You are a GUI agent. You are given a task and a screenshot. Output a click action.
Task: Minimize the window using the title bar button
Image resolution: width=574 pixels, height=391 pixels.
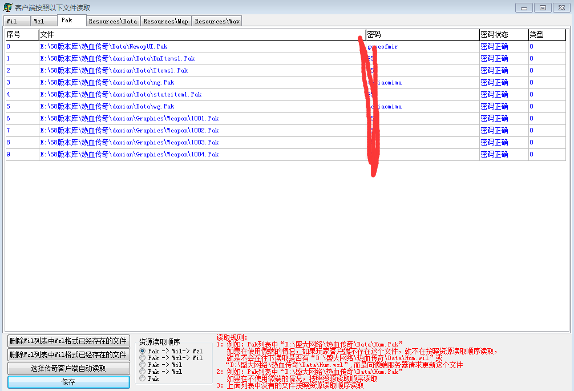(x=524, y=7)
